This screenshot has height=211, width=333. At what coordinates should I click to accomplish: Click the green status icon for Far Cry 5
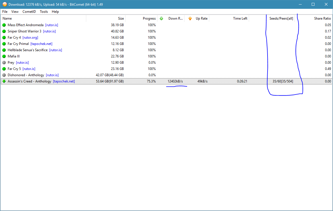tap(4, 69)
